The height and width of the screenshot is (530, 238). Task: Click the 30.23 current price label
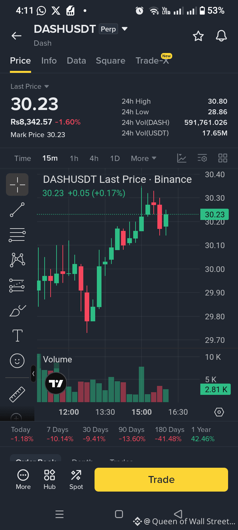tap(215, 215)
